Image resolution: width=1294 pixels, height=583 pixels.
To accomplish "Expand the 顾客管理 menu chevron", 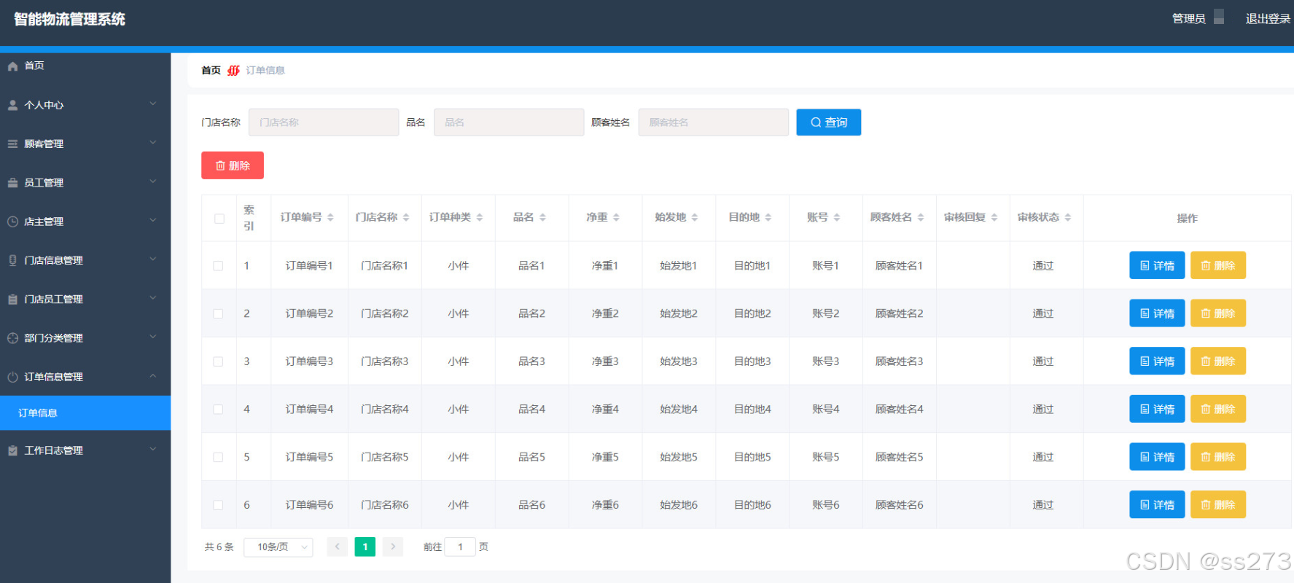I will click(x=153, y=142).
